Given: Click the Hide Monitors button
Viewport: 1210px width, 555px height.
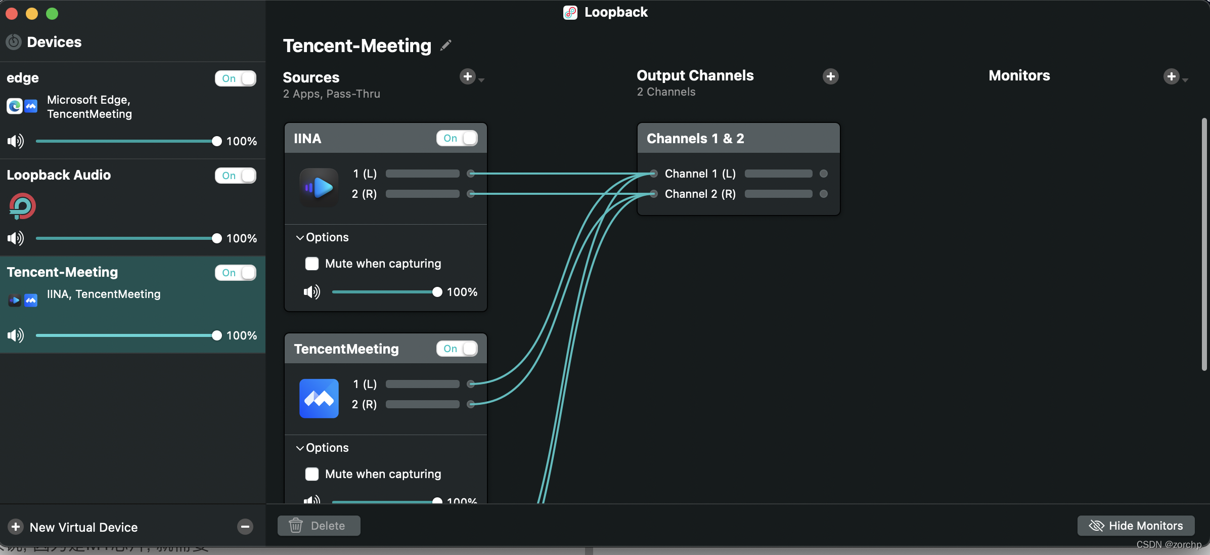Looking at the screenshot, I should coord(1136,526).
